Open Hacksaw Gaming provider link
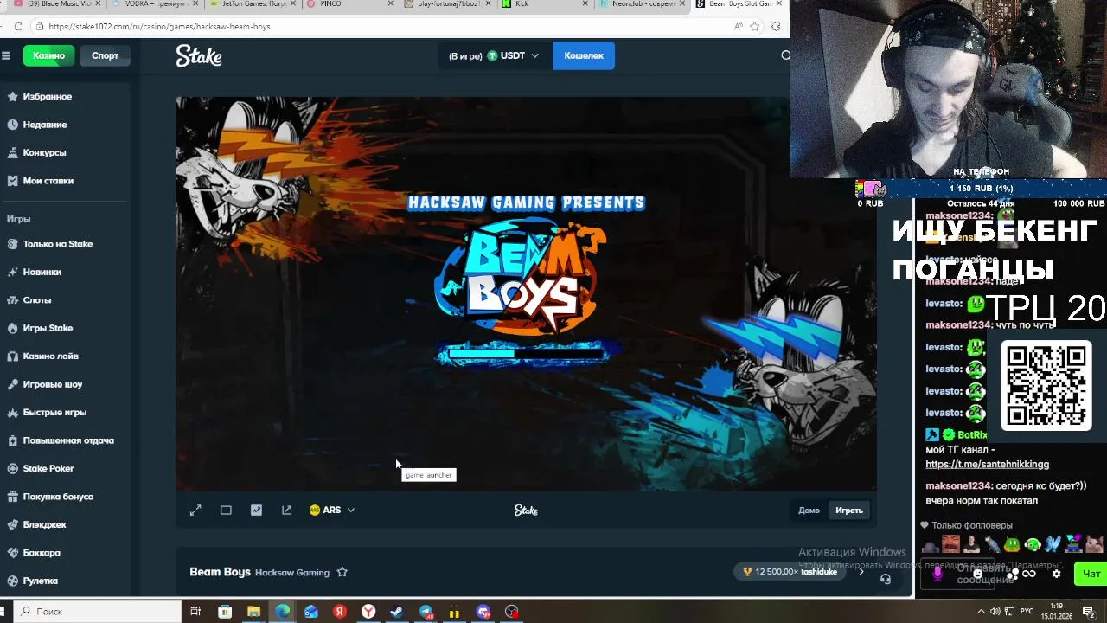Image resolution: width=1107 pixels, height=623 pixels. pyautogui.click(x=292, y=573)
